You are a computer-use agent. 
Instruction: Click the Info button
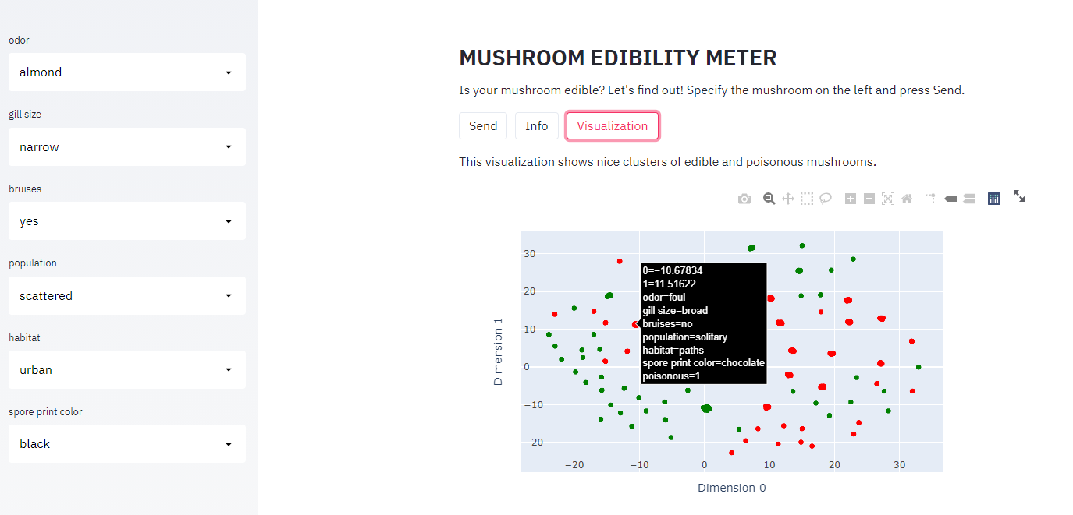click(x=537, y=125)
